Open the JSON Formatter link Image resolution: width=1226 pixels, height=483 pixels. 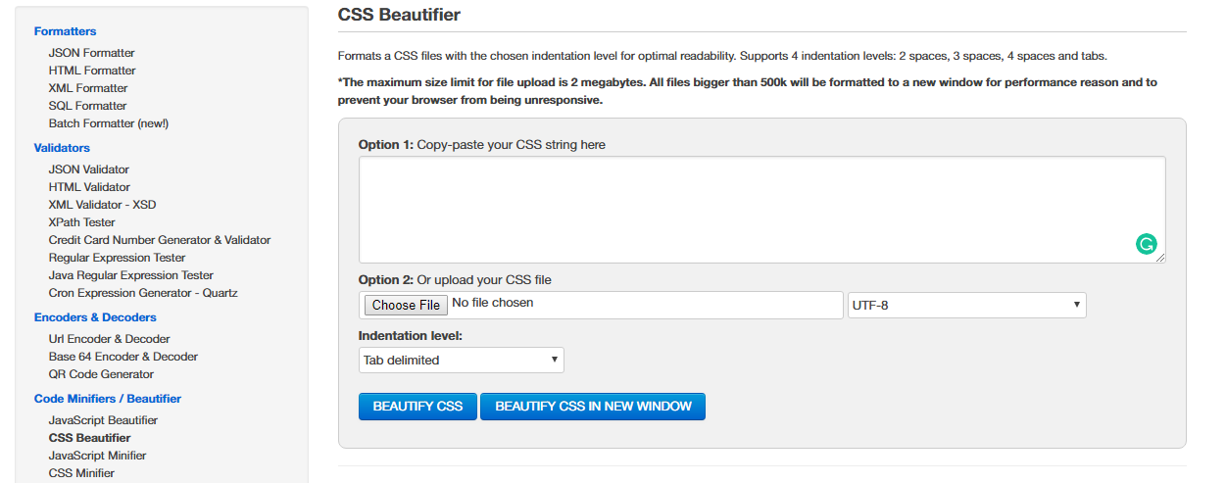[92, 53]
